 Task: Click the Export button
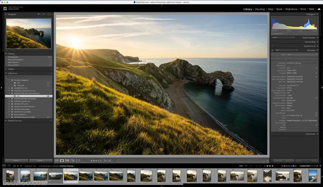click(x=40, y=160)
